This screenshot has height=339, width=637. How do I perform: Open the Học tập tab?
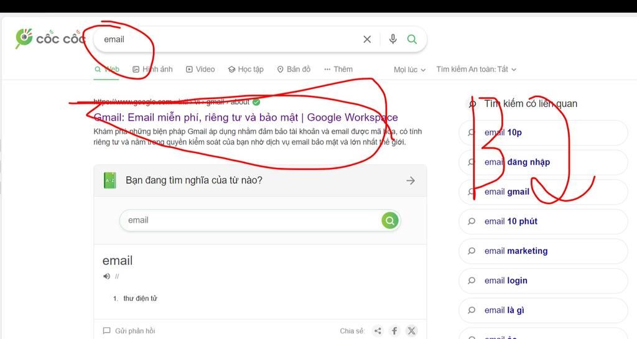coord(246,69)
